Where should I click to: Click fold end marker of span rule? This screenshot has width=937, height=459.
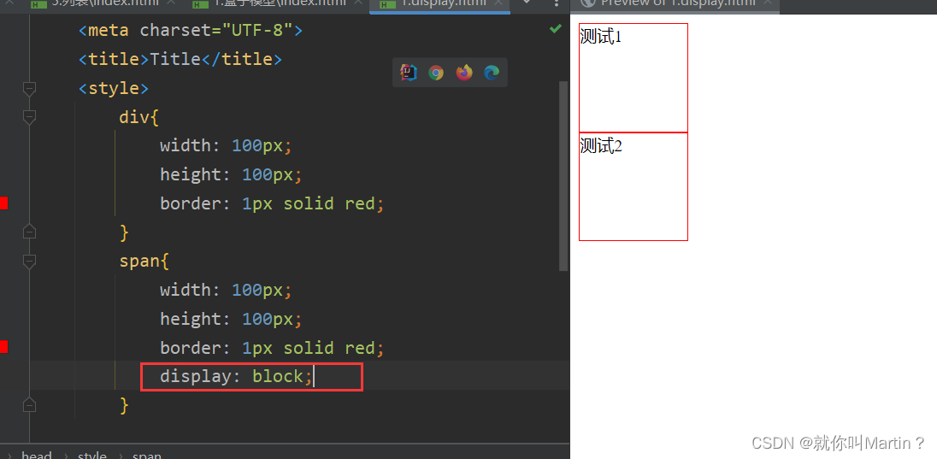pyautogui.click(x=29, y=405)
